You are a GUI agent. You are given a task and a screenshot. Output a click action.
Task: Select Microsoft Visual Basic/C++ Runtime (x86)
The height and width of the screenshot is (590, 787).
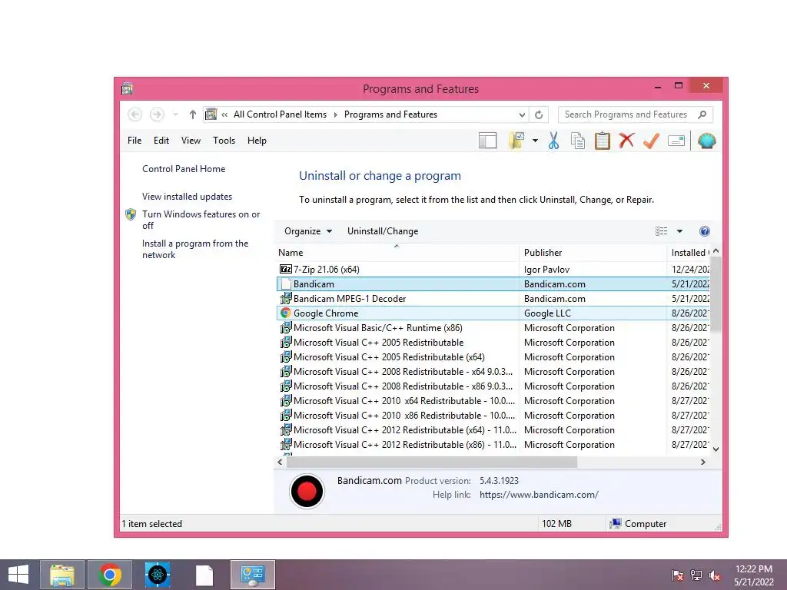pyautogui.click(x=493, y=327)
